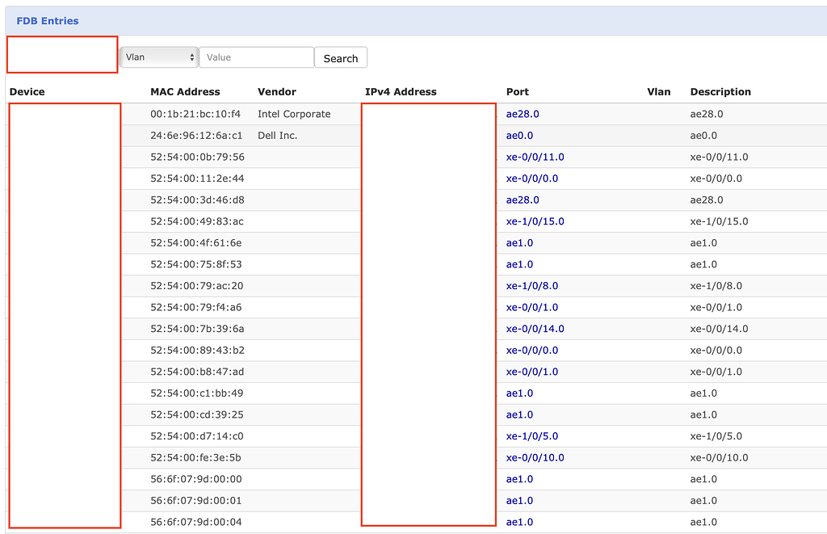Open the xe-0/0/14.0 port link
The height and width of the screenshot is (534, 827).
click(x=535, y=329)
